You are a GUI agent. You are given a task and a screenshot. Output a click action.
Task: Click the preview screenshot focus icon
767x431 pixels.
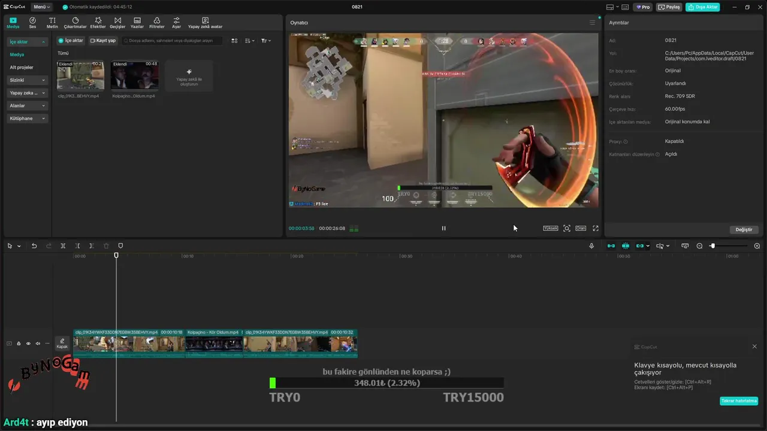[567, 228]
